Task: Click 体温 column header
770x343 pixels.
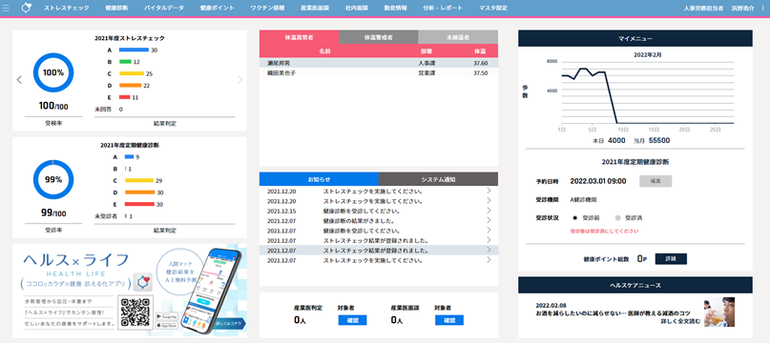Action: pos(480,51)
